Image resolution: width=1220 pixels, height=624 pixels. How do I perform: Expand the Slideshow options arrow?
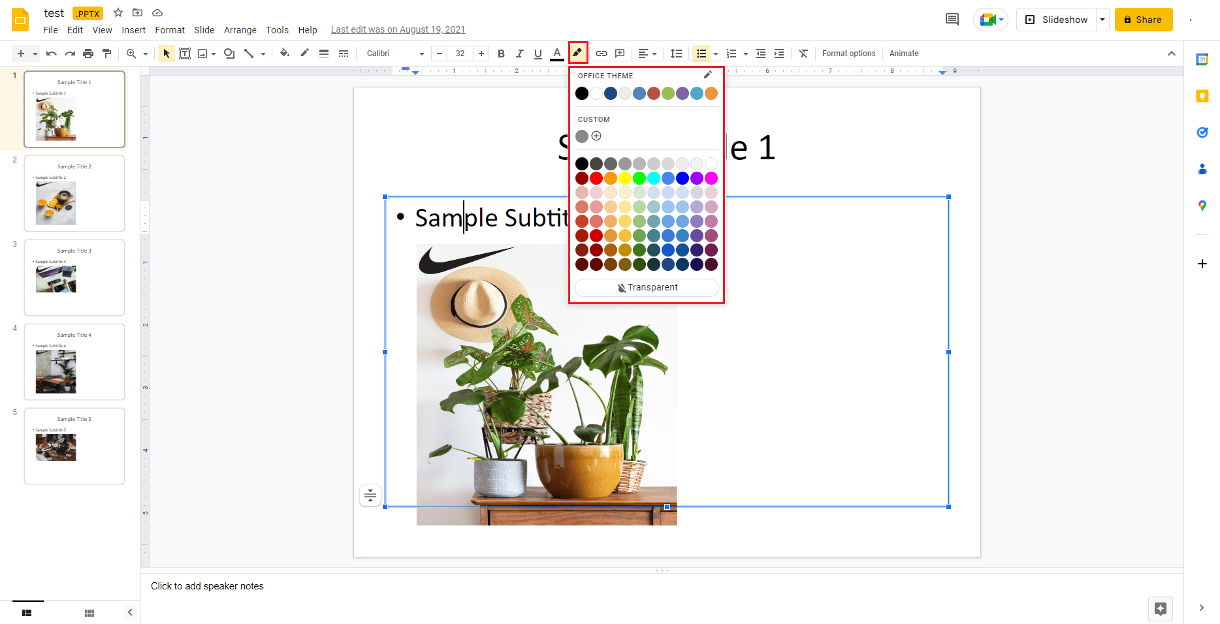tap(1102, 20)
